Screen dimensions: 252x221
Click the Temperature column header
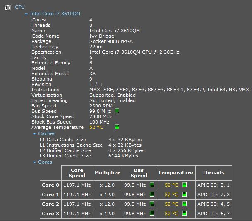pyautogui.click(x=175, y=173)
